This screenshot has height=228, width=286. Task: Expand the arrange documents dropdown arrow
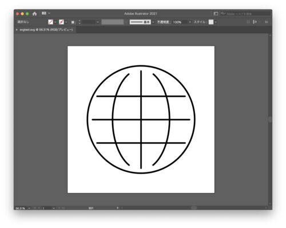(49, 13)
